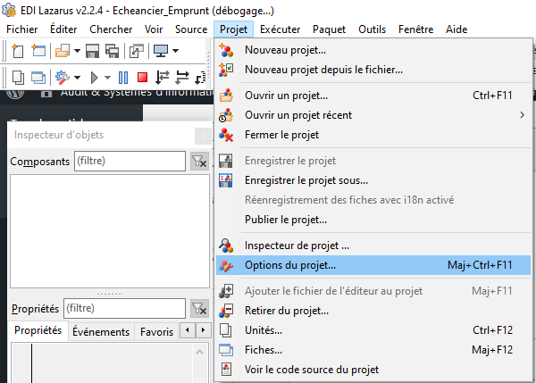Open the Fenêtre menu
The image size is (536, 383).
click(415, 29)
